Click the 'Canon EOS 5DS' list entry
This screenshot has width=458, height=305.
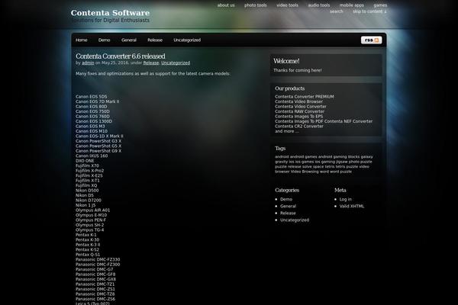pos(91,97)
